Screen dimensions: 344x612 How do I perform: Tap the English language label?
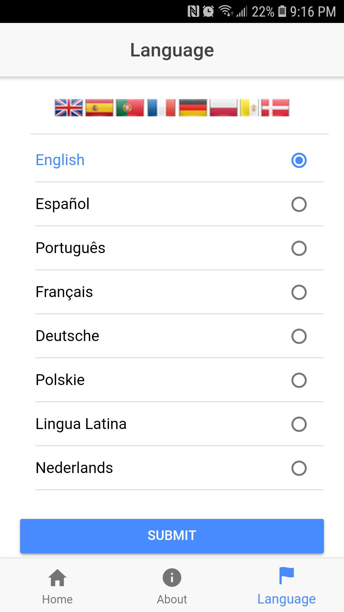(60, 160)
